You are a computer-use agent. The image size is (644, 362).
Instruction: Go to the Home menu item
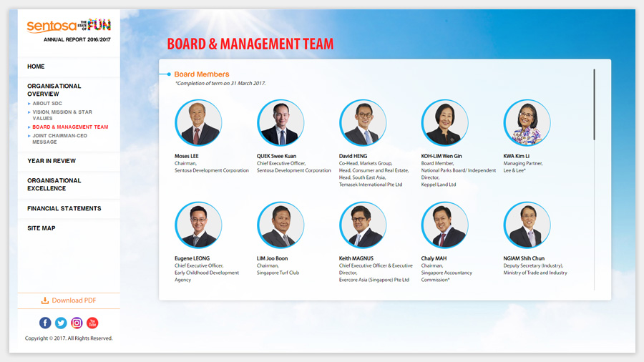[x=36, y=67]
